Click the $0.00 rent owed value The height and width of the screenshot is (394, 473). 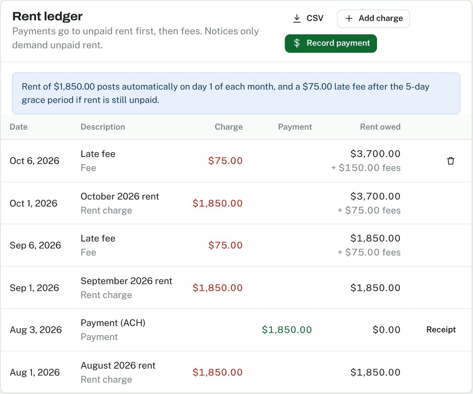coord(387,330)
